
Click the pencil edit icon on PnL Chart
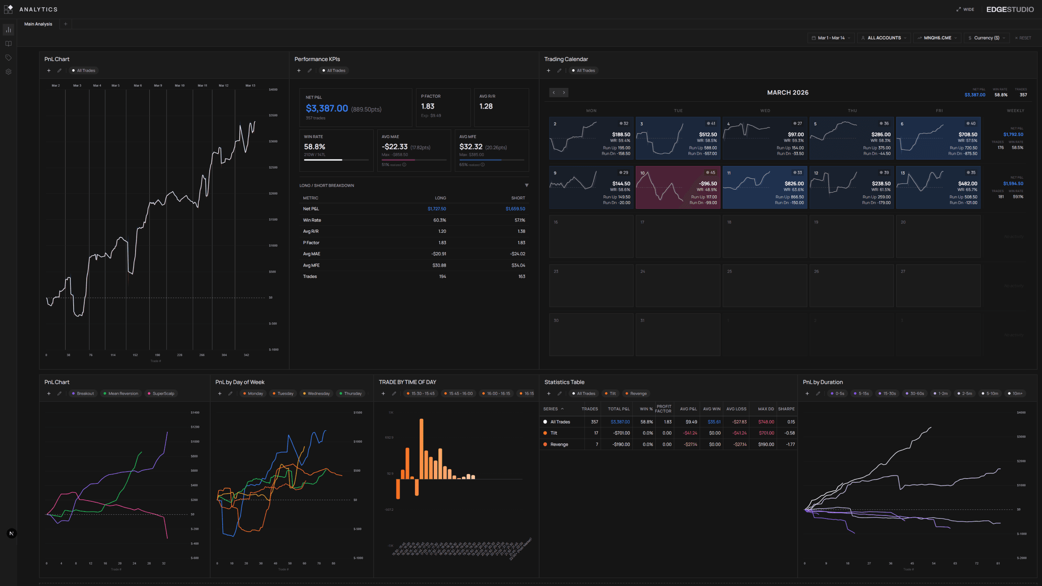click(59, 70)
